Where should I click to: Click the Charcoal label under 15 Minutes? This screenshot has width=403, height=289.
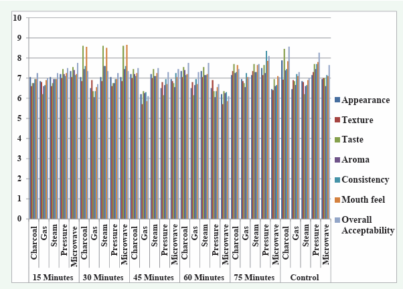pyautogui.click(x=34, y=246)
